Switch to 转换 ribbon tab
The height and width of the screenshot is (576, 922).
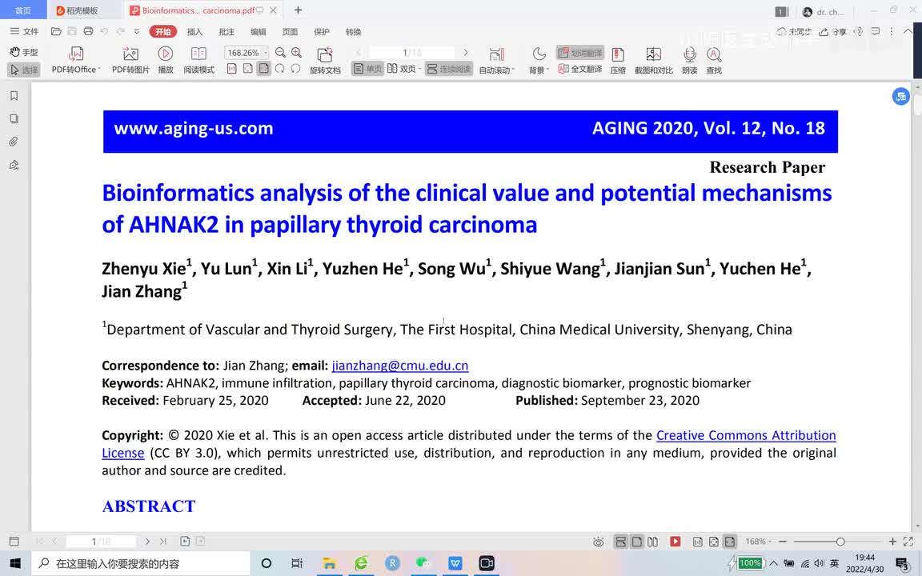tap(354, 32)
